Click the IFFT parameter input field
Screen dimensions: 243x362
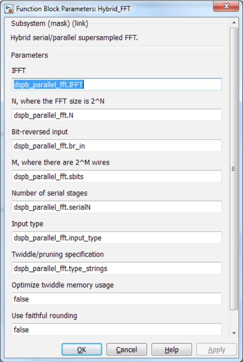(117, 85)
